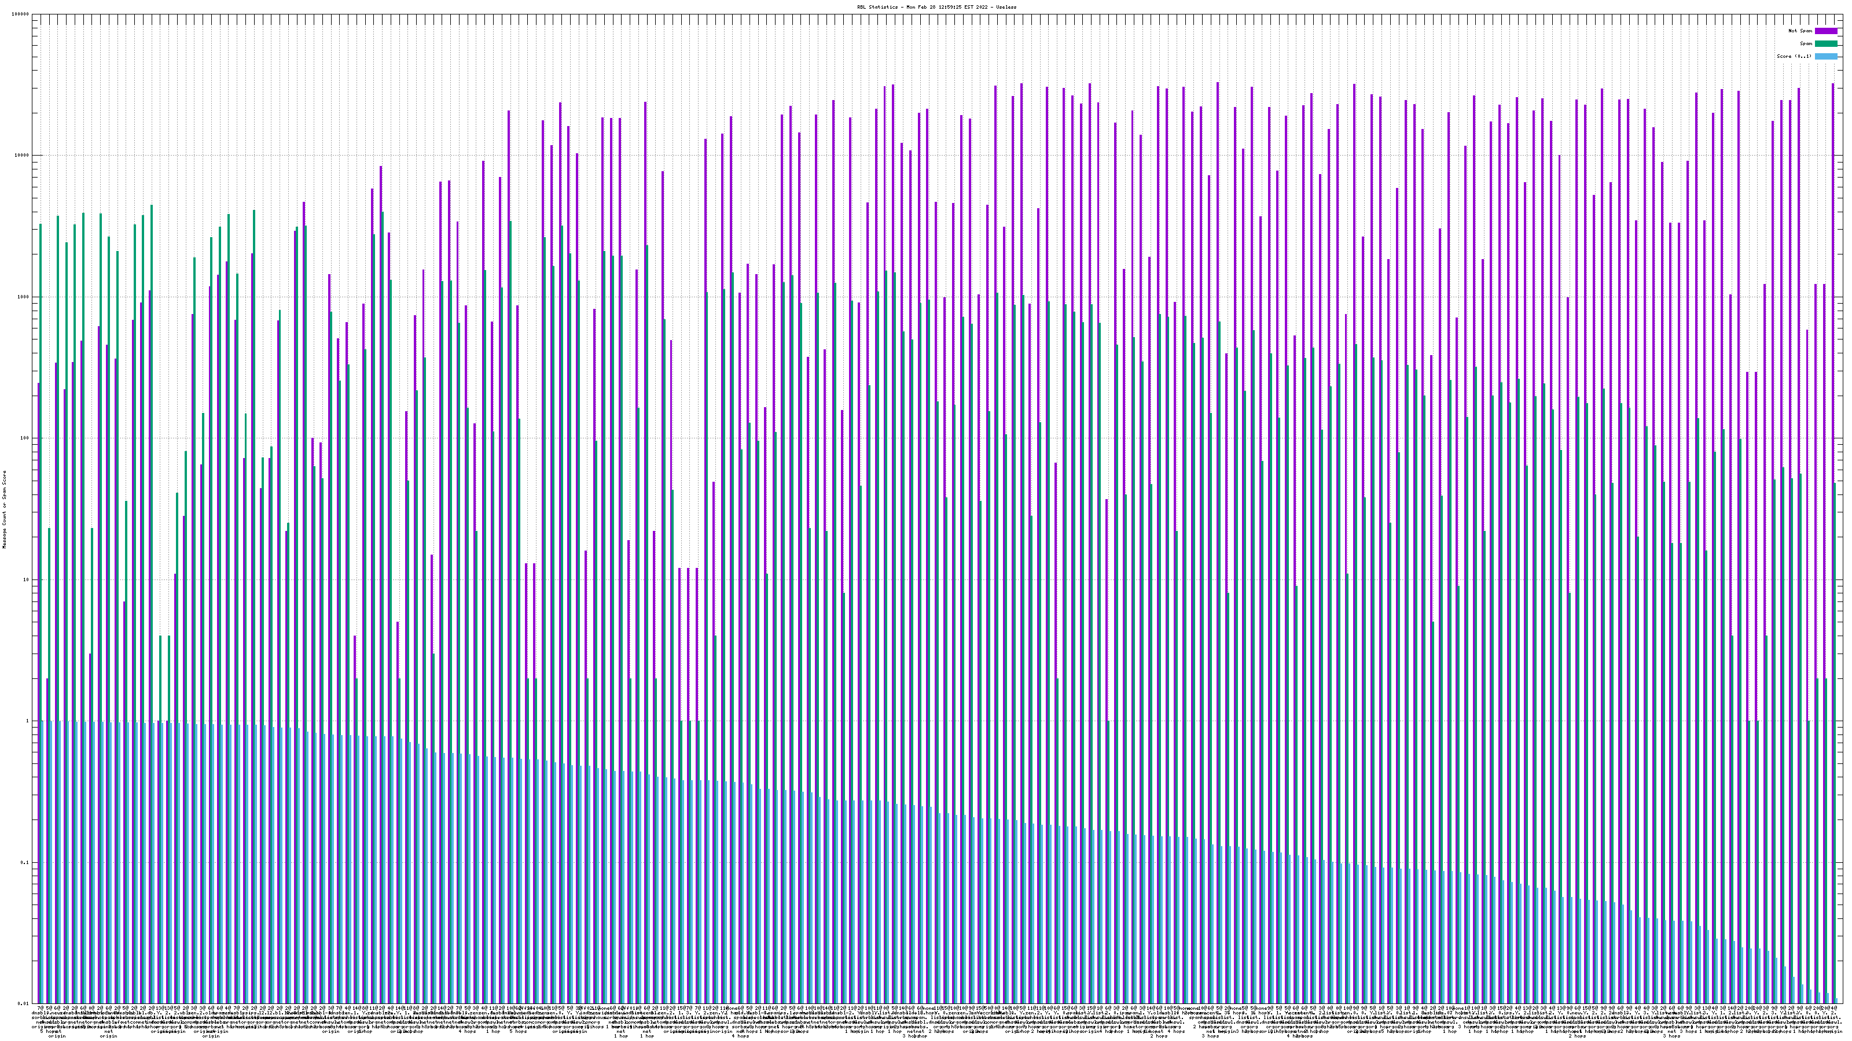1852x1041 pixels.
Task: Click the 100000 y-axis tick label
Action: [21, 14]
